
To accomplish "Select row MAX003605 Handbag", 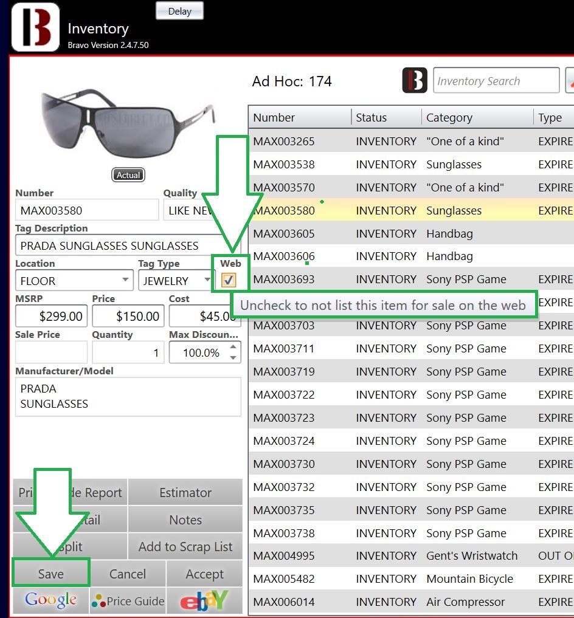I will (x=412, y=233).
